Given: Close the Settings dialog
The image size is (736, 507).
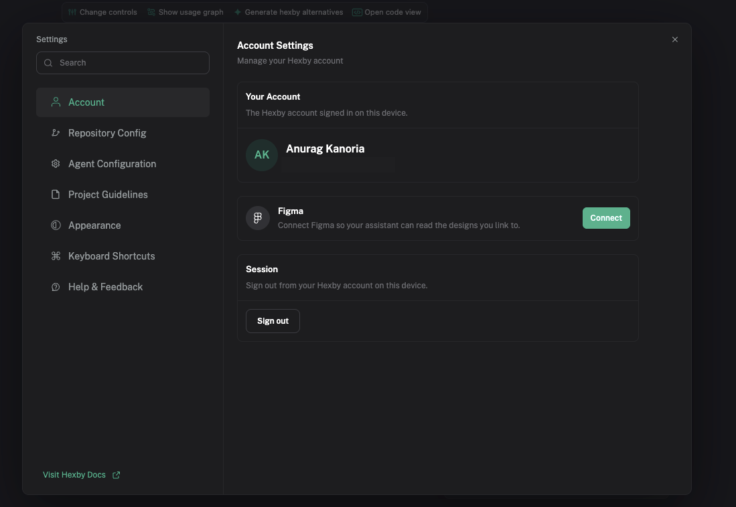Looking at the screenshot, I should (x=675, y=39).
